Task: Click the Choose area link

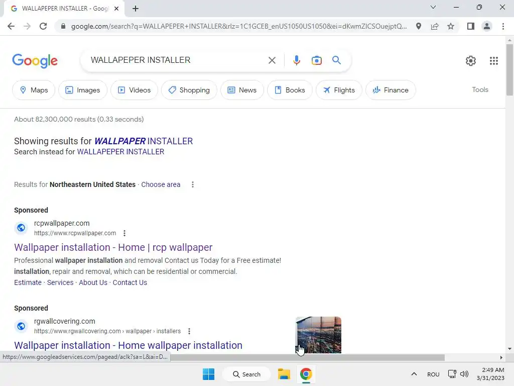Action: click(x=161, y=184)
